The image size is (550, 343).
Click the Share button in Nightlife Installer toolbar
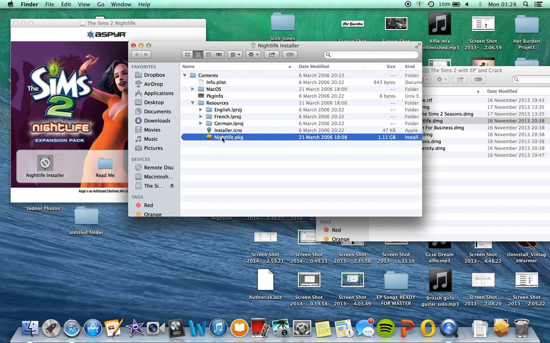click(x=272, y=55)
